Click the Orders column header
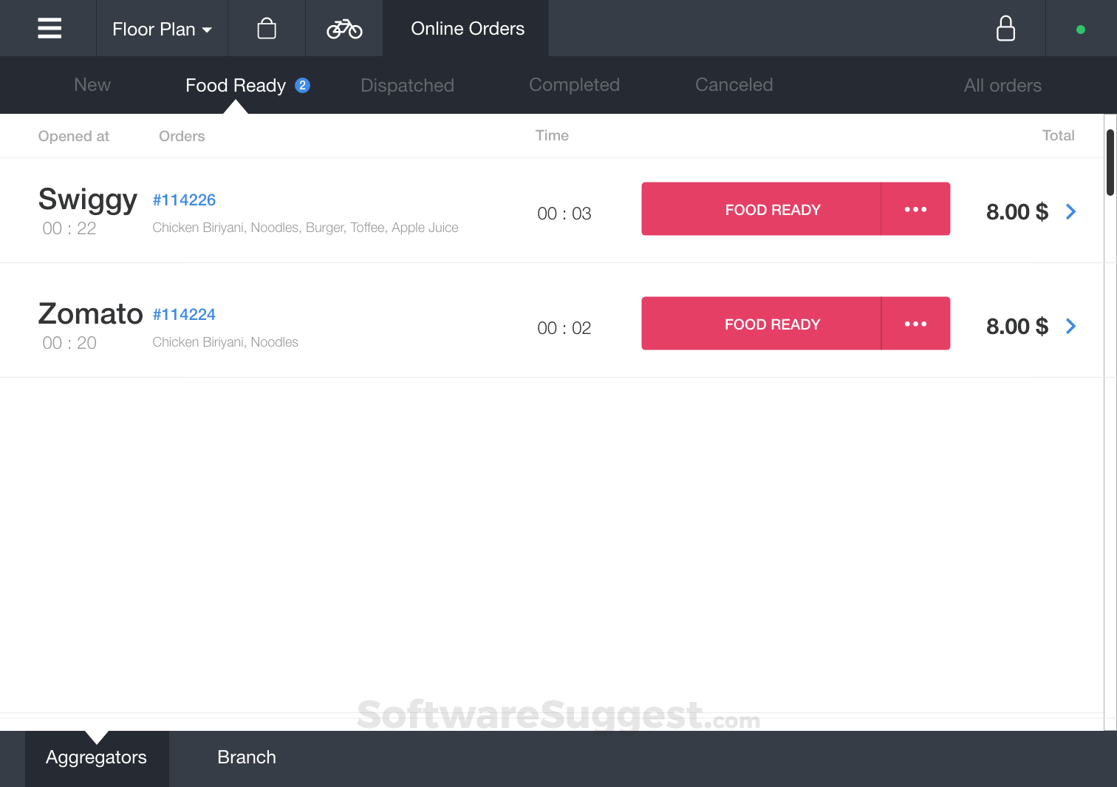The width and height of the screenshot is (1117, 787). point(182,136)
